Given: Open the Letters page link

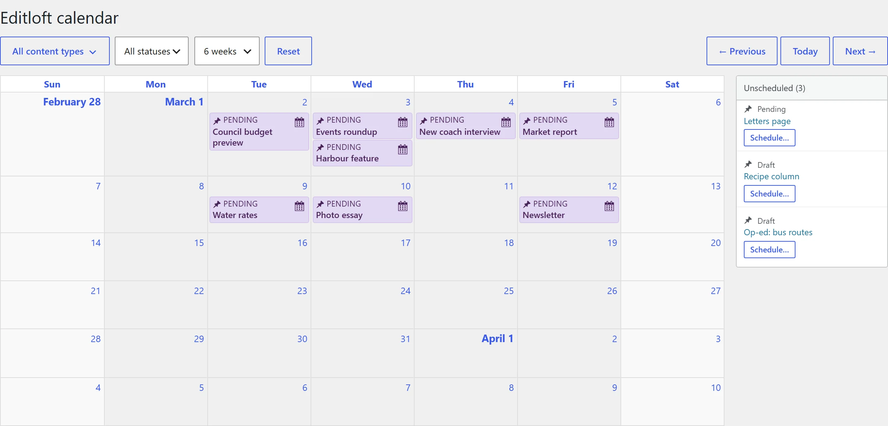Looking at the screenshot, I should (x=767, y=121).
